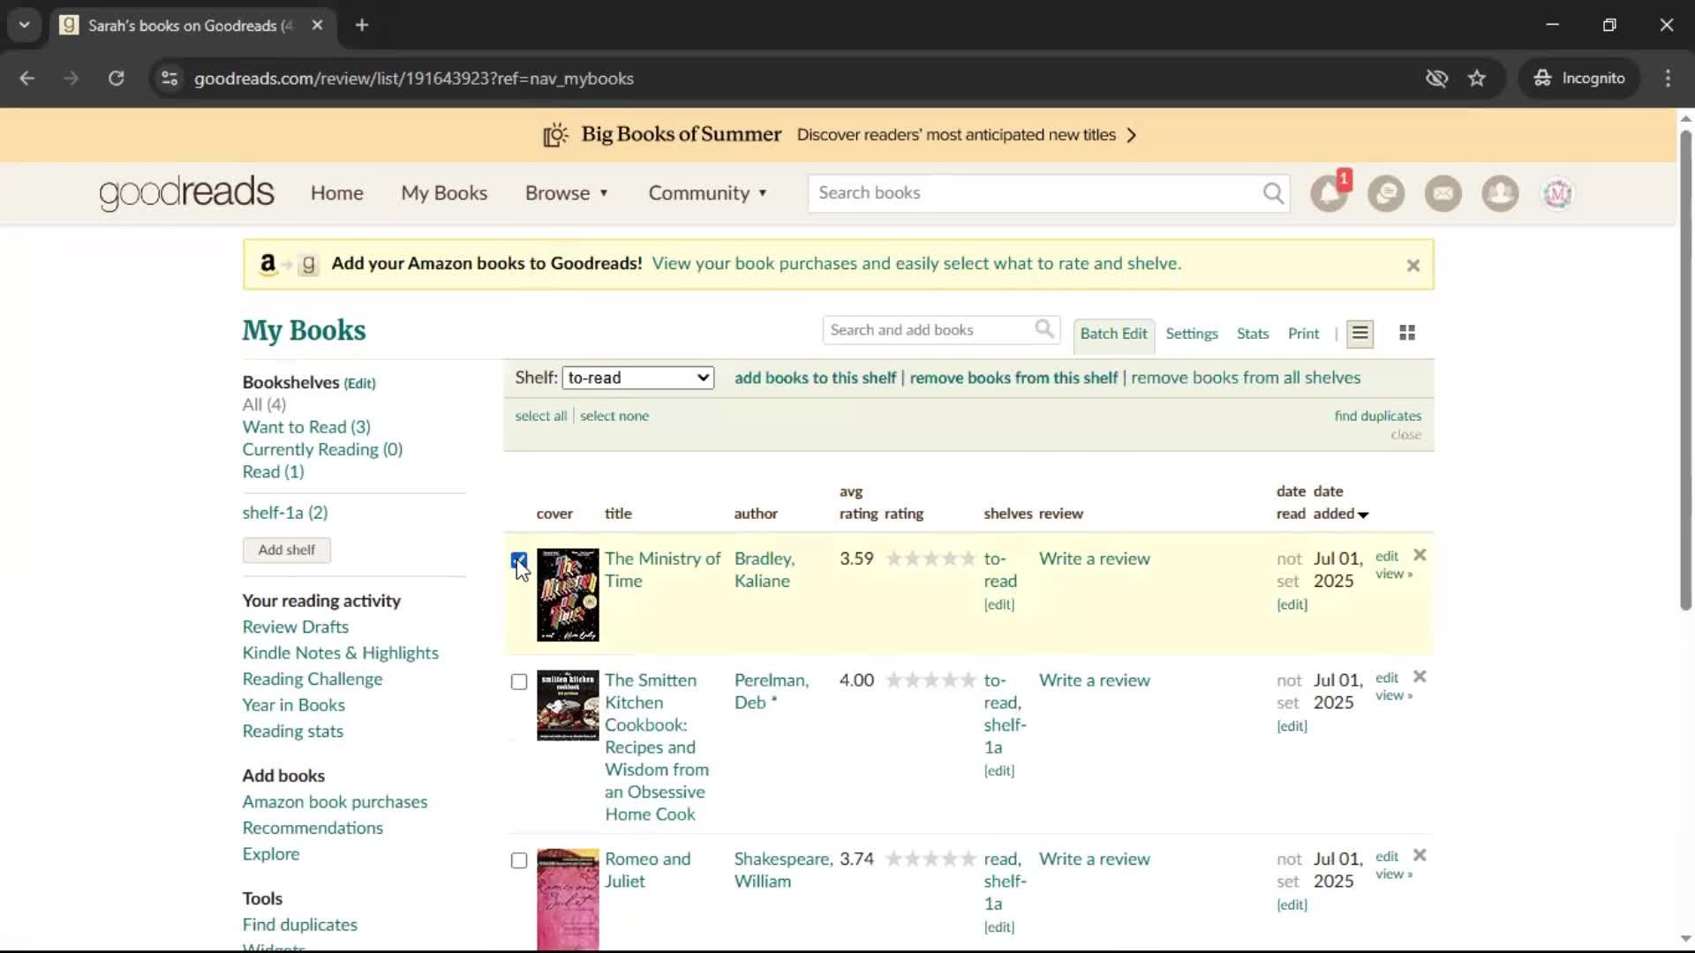
Task: Rate The Ministry of Time five stars
Action: pos(968,559)
